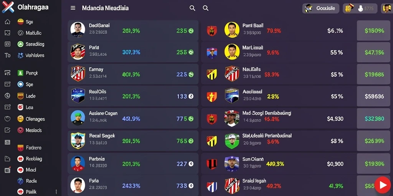
Task: Click the Olenages icon in sidebar
Action: point(21,119)
